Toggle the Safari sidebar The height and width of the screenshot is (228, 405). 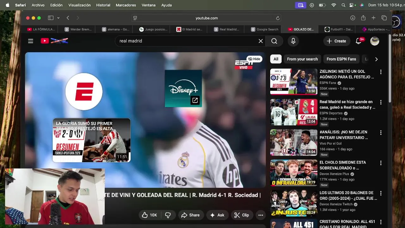click(51, 18)
